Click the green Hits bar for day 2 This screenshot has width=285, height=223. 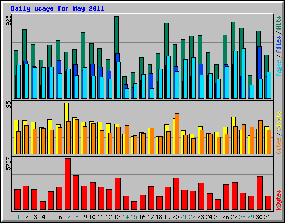pyautogui.click(x=24, y=45)
